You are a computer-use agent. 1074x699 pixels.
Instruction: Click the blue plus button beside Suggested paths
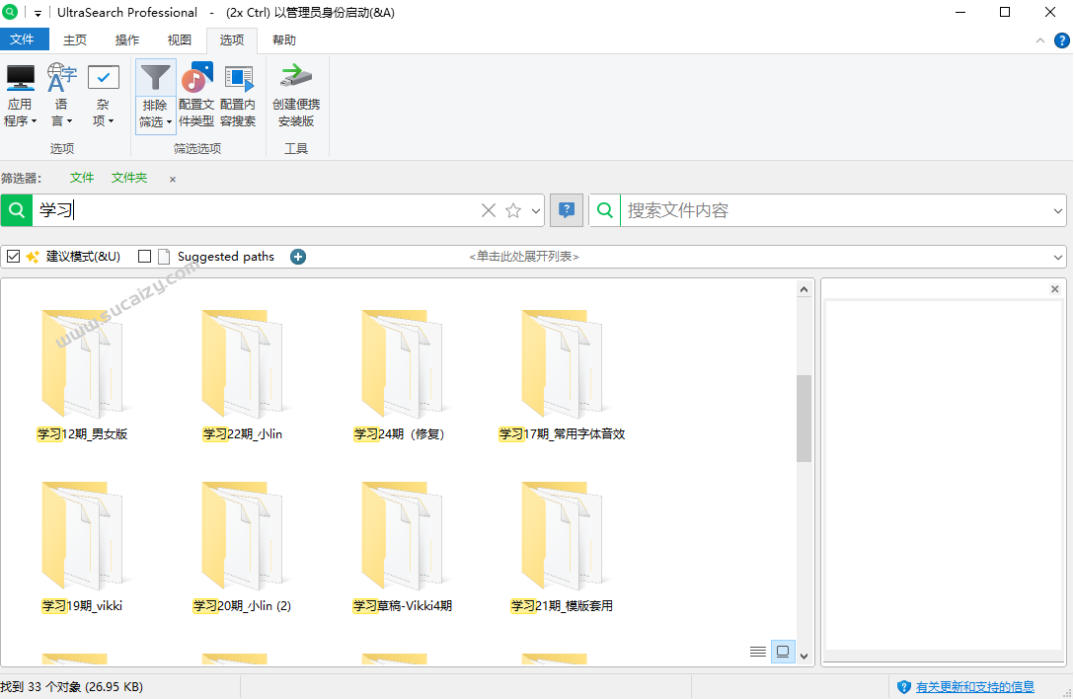pos(297,256)
